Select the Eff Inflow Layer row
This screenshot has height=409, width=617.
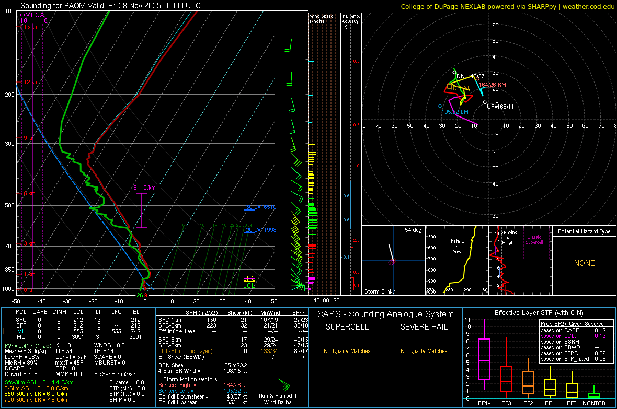click(x=233, y=331)
